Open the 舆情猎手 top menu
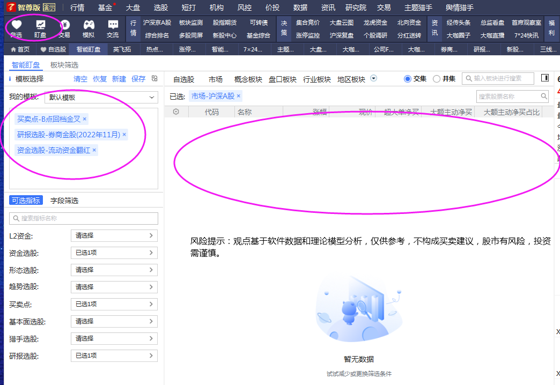The width and height of the screenshot is (560, 385). click(460, 8)
